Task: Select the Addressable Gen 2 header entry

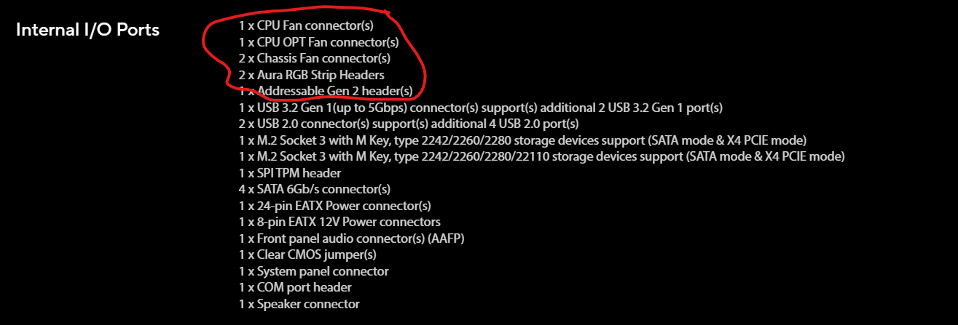Action: point(325,92)
